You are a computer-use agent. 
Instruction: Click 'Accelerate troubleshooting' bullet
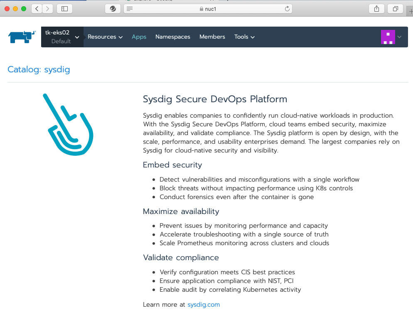coord(244,234)
